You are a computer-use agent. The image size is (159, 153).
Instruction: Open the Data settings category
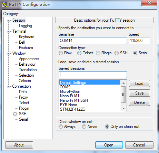[x=23, y=92]
